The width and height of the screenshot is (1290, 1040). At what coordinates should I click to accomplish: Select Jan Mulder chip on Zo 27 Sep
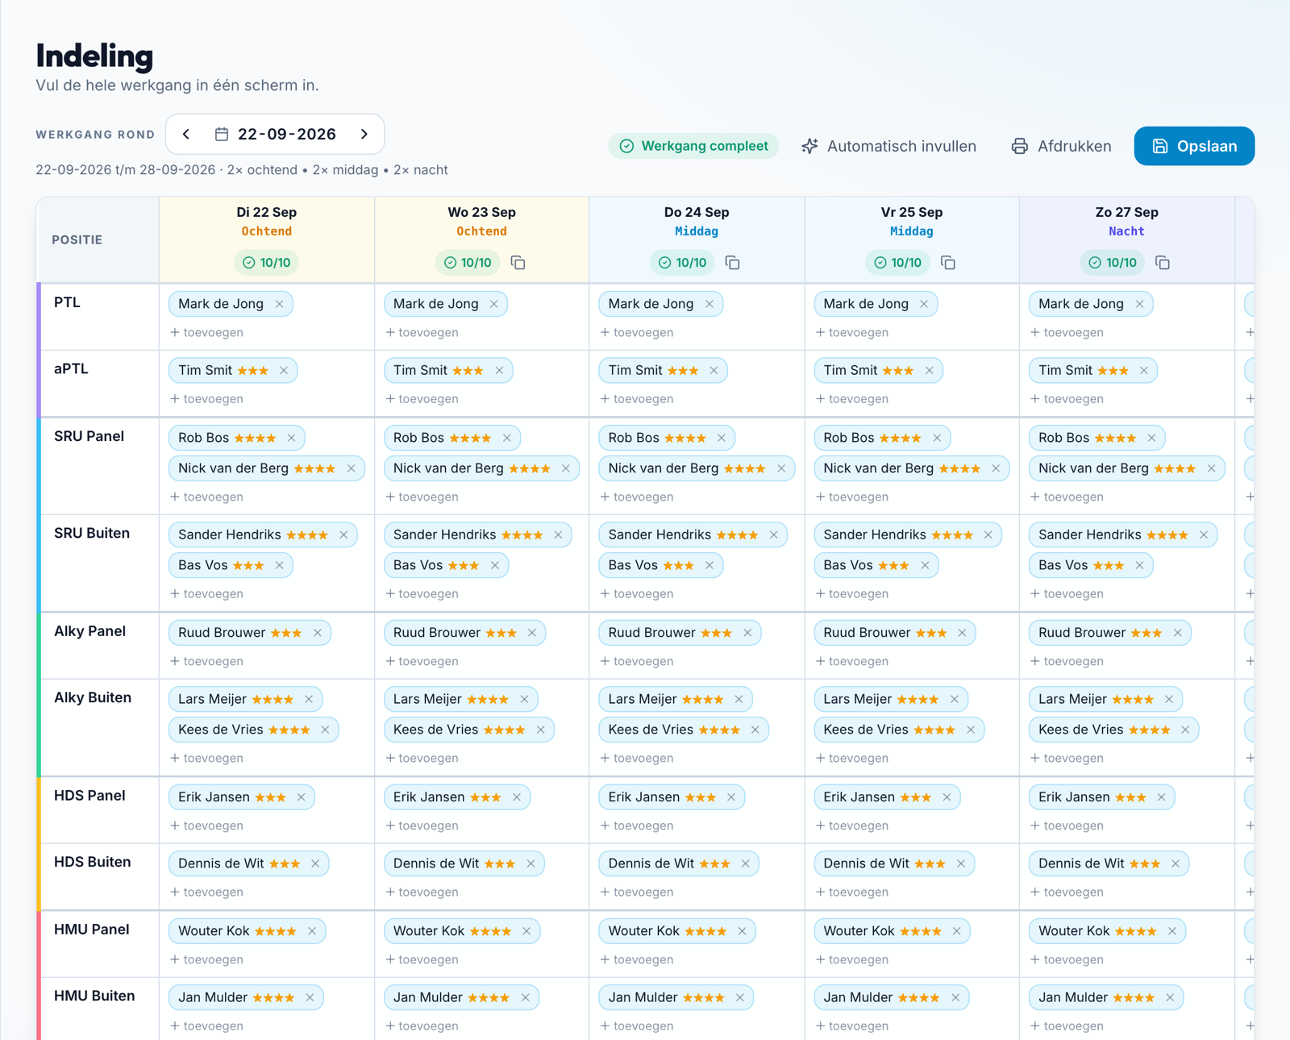tap(1106, 997)
